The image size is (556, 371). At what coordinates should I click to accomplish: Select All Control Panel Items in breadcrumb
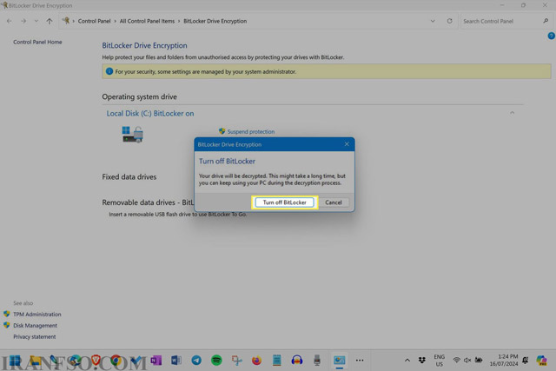point(147,21)
